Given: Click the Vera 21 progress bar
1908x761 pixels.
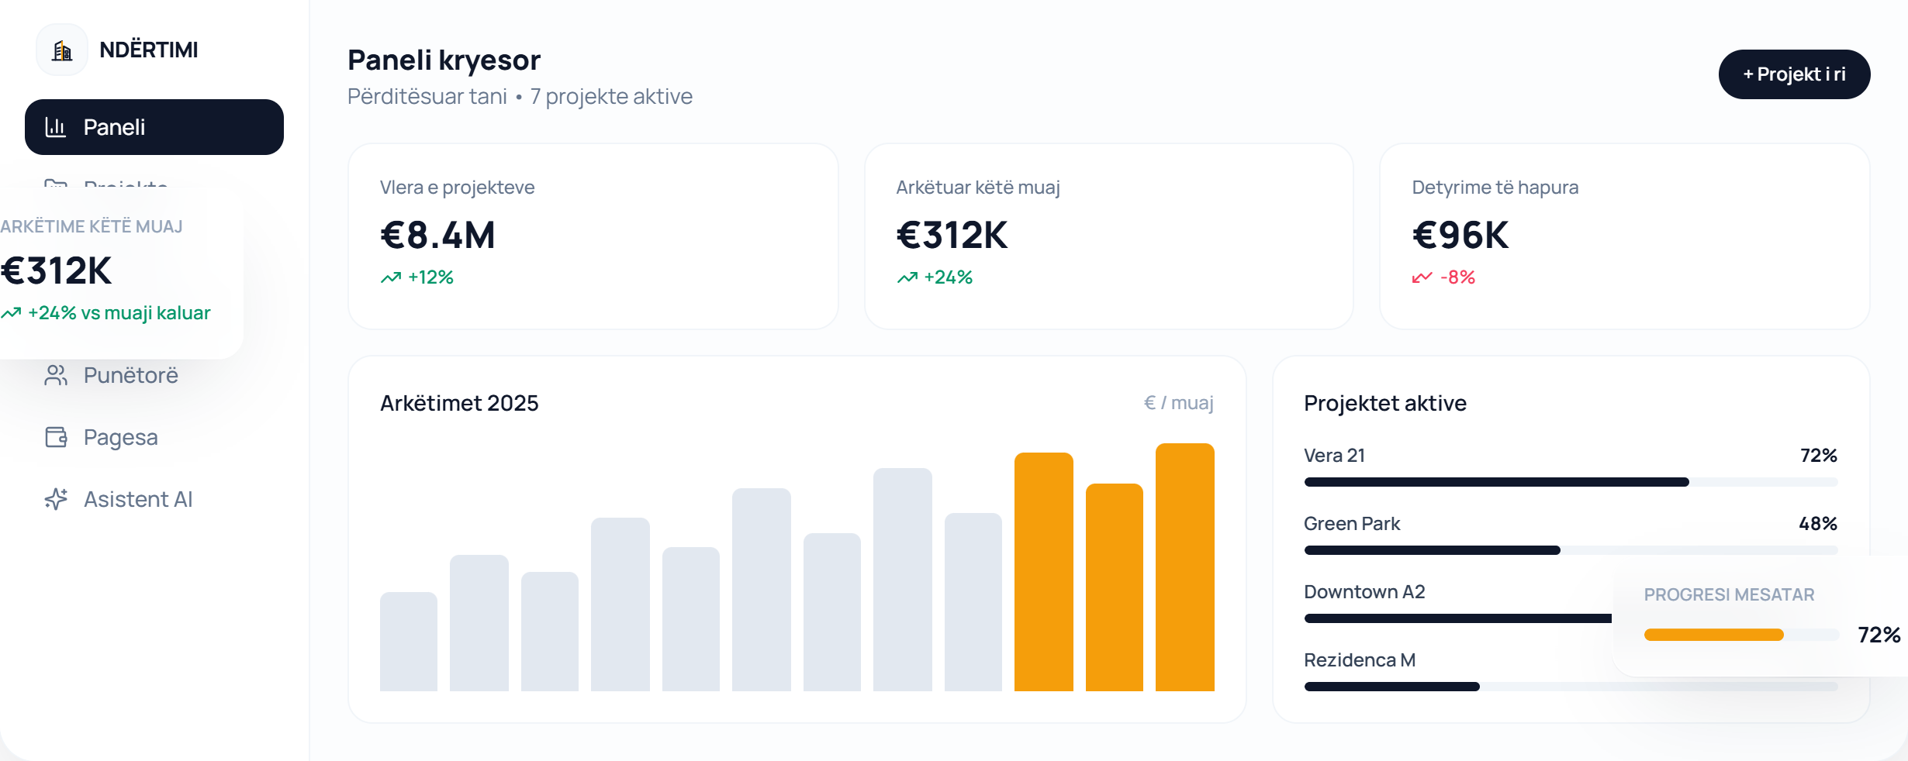Looking at the screenshot, I should (x=1571, y=482).
